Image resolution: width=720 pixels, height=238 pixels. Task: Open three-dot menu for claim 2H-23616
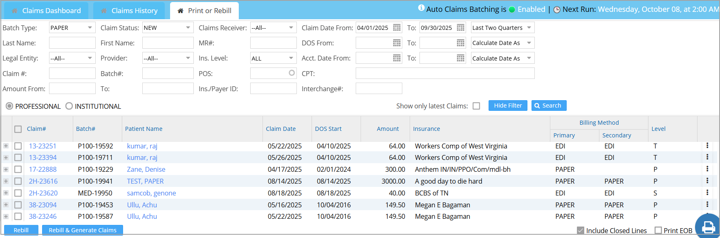coord(707,181)
